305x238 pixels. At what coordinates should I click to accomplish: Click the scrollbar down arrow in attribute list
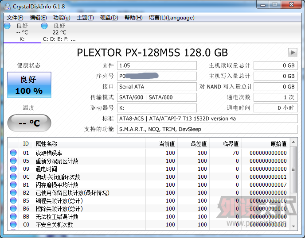293,226
